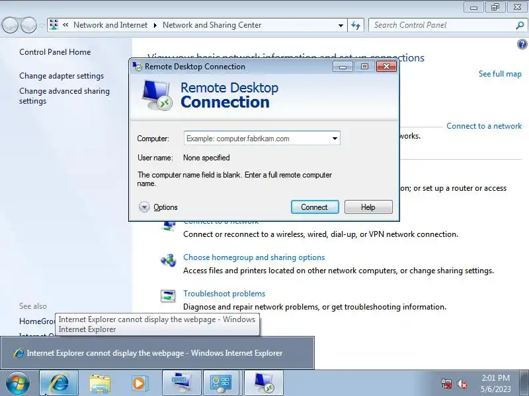This screenshot has width=529, height=396.
Task: Click the search magnifier icon
Action: point(520,25)
